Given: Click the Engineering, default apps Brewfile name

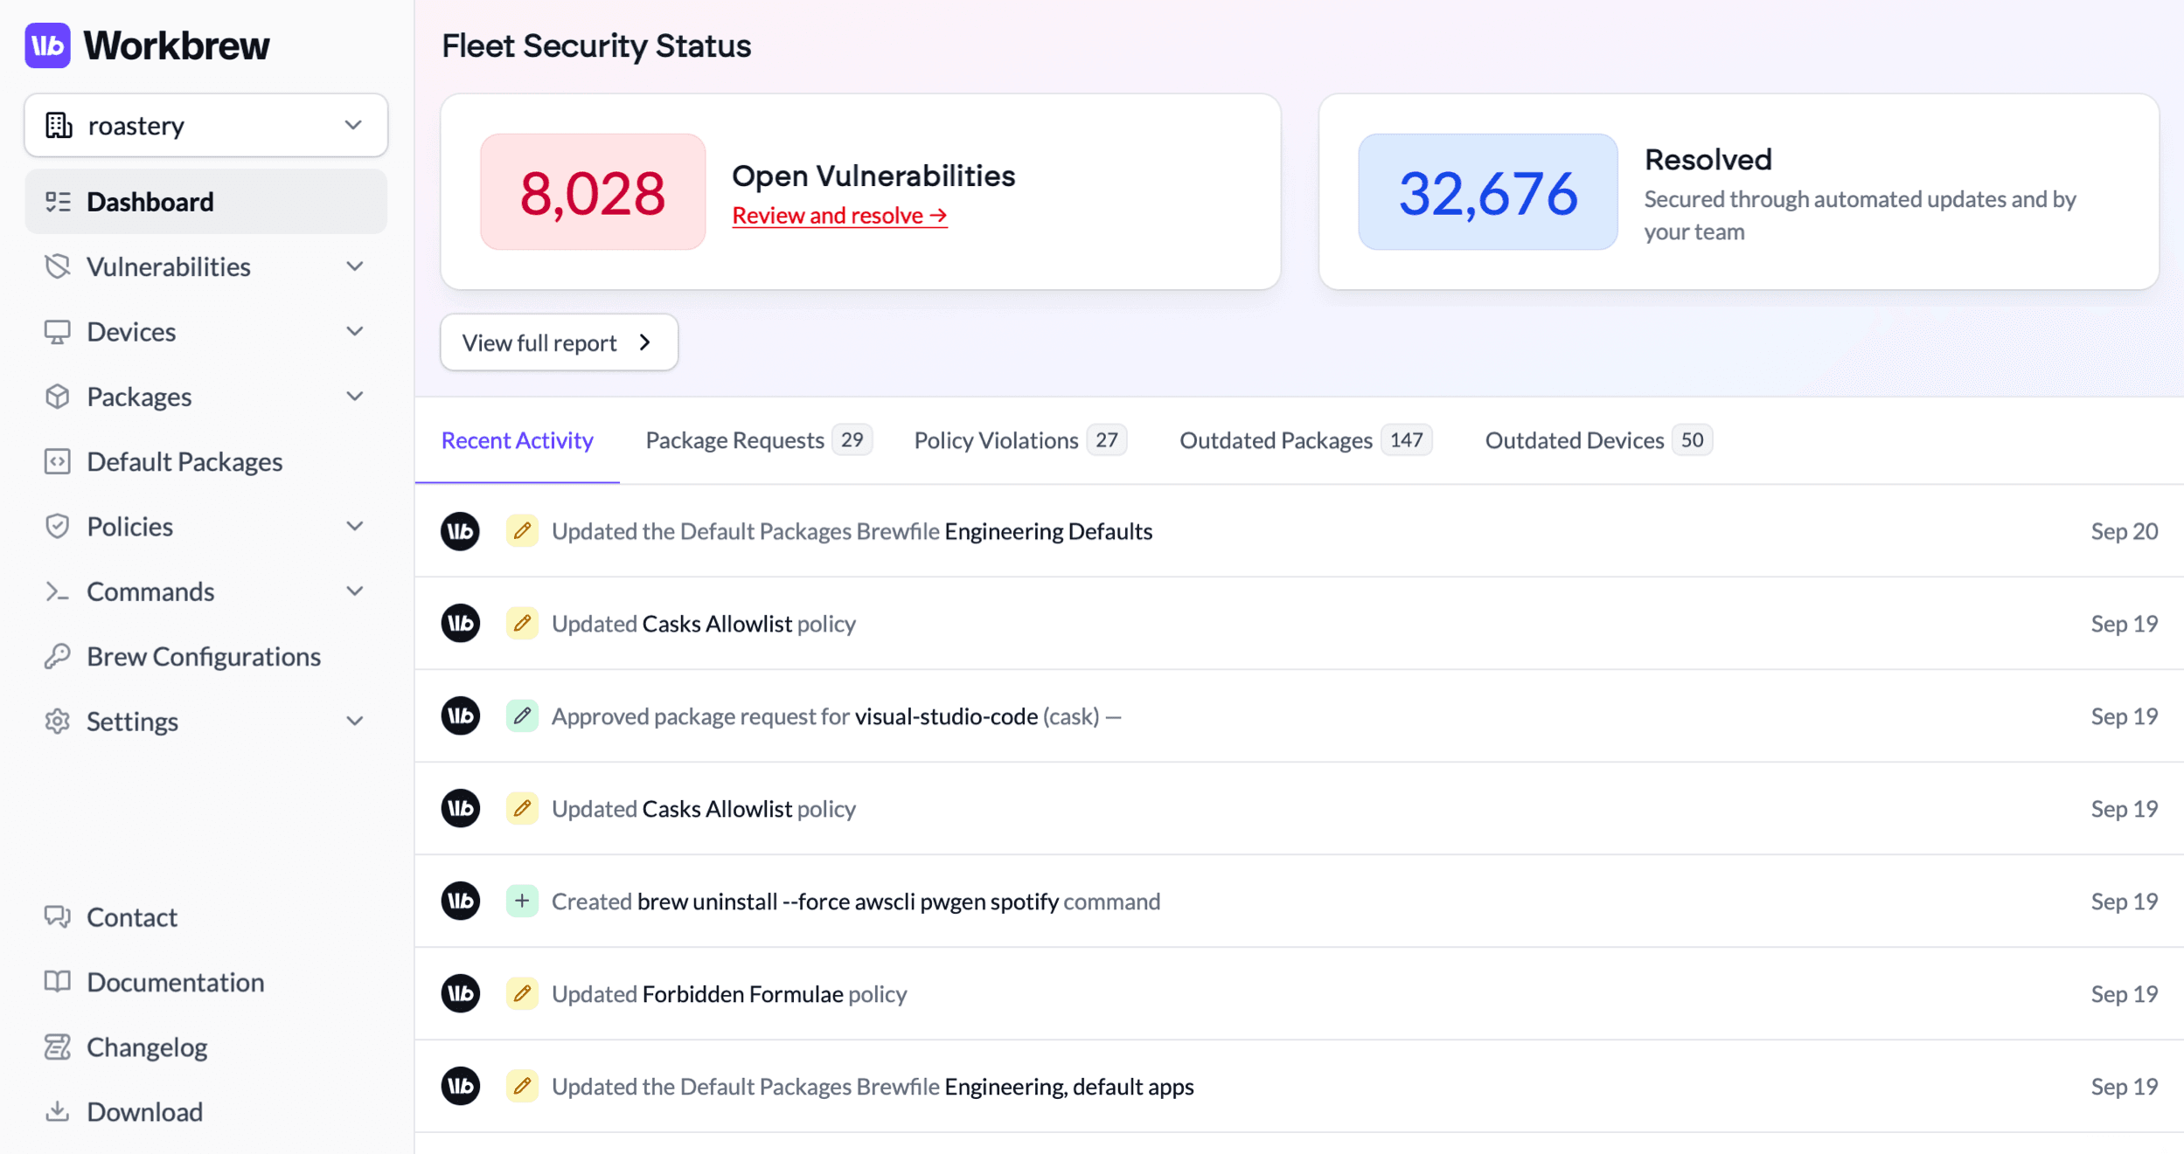Looking at the screenshot, I should point(1069,1087).
